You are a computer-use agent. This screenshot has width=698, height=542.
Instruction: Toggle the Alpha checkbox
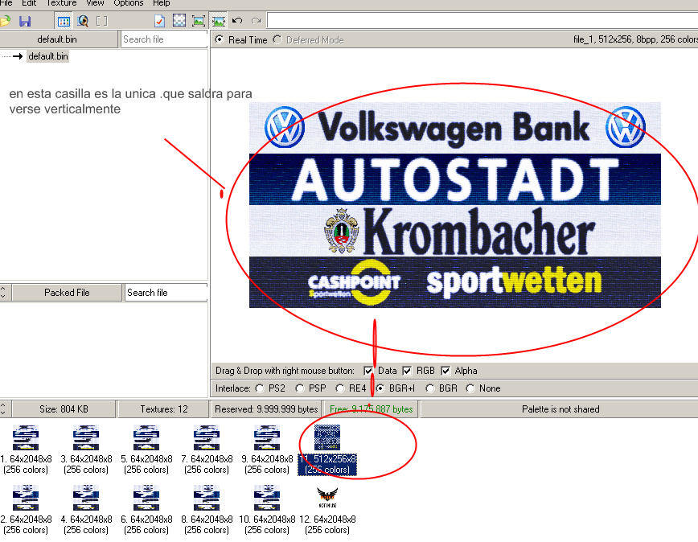click(445, 371)
